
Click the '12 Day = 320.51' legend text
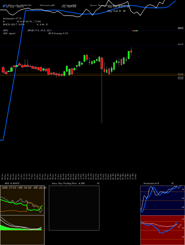pos(15,7)
